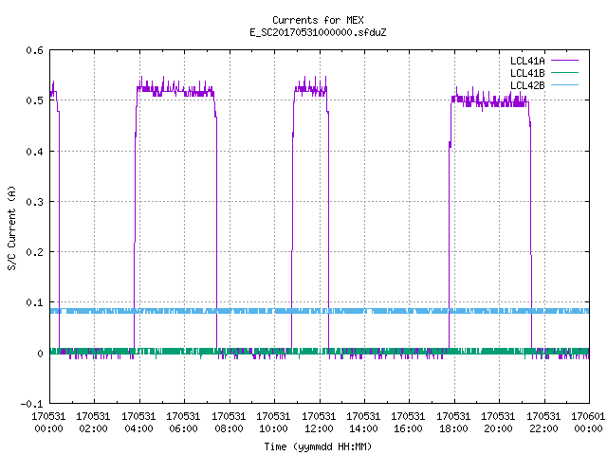Click the y-axis tick value 0.3
607x455 pixels.
34,202
